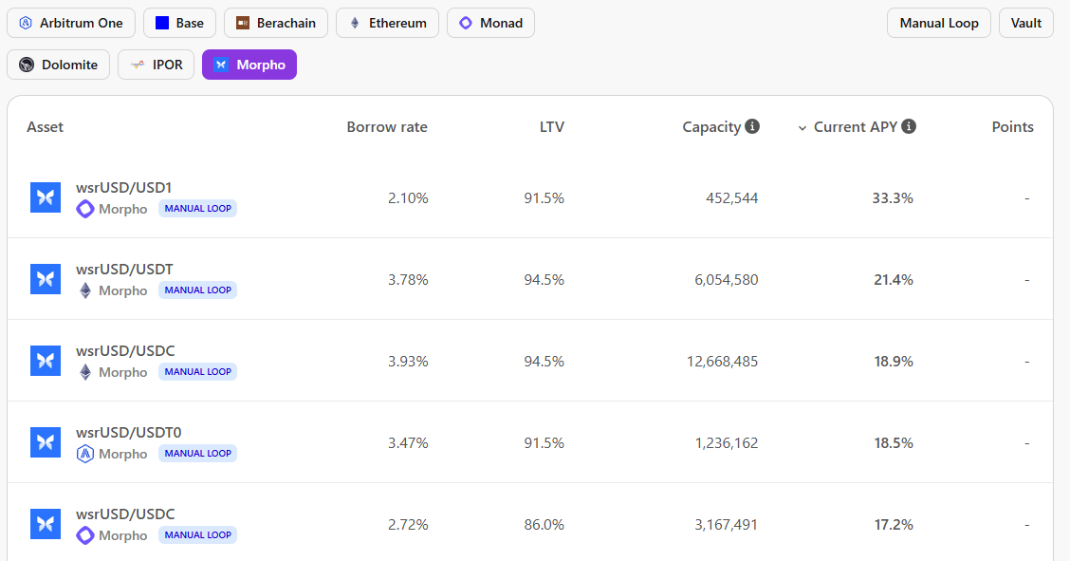1070x561 pixels.
Task: Sort by Asset column header
Action: tap(45, 127)
